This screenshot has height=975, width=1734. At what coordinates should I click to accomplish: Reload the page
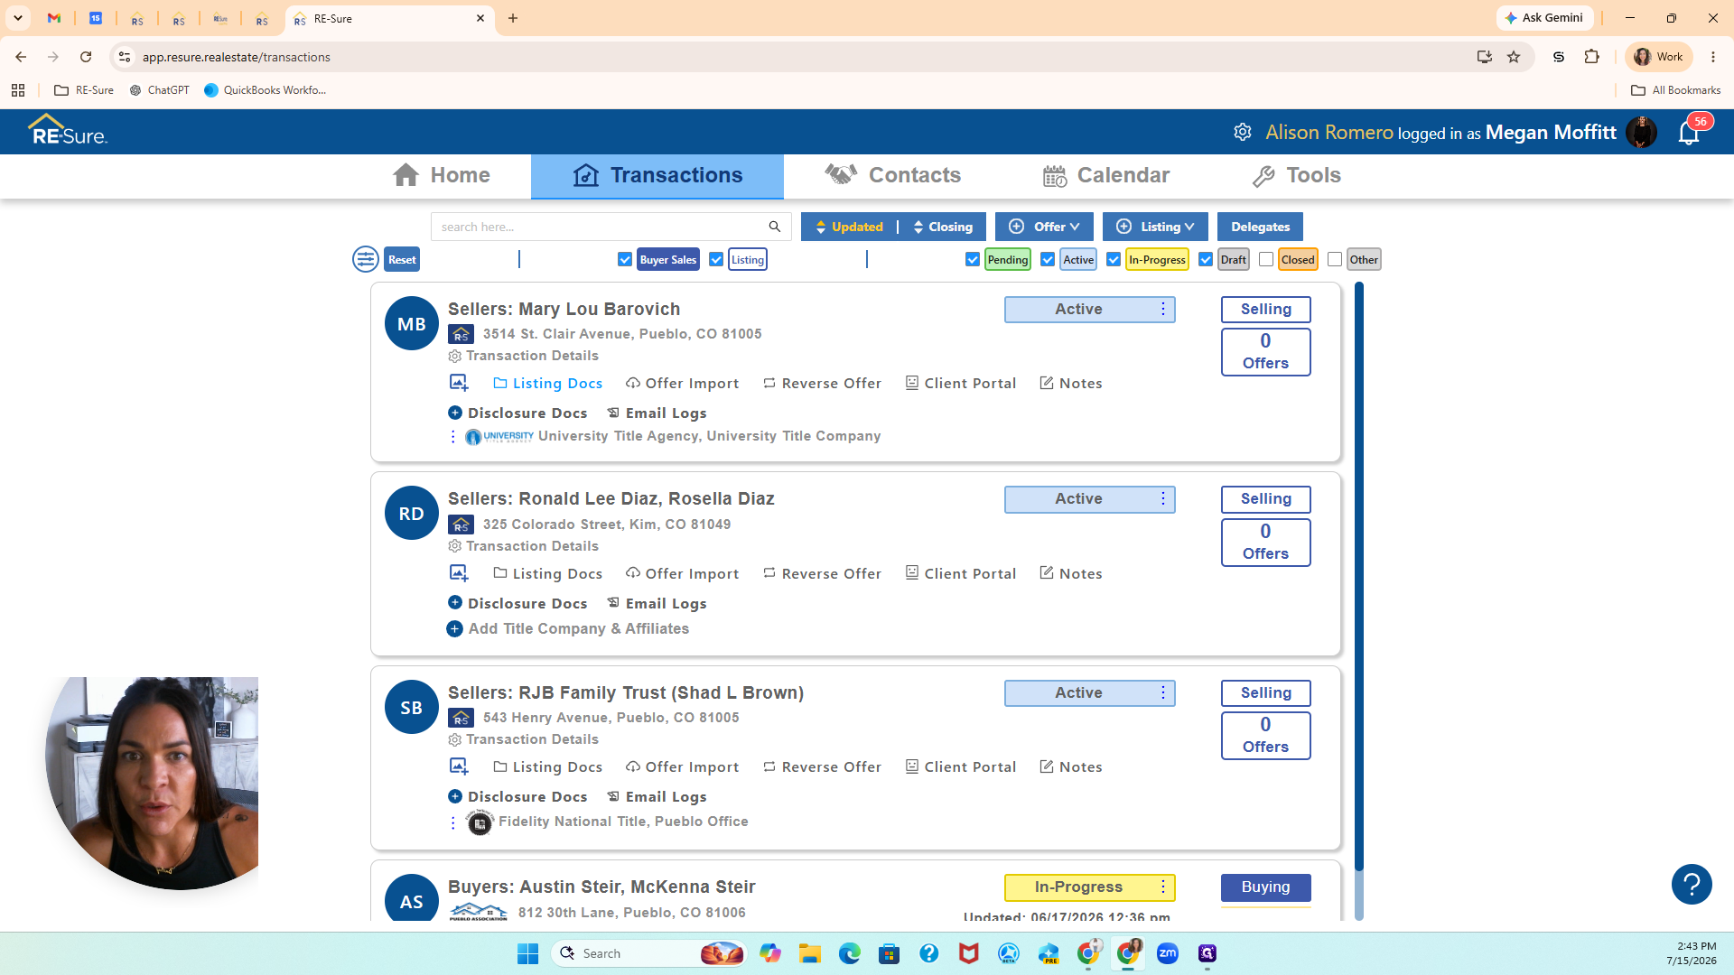click(x=86, y=57)
